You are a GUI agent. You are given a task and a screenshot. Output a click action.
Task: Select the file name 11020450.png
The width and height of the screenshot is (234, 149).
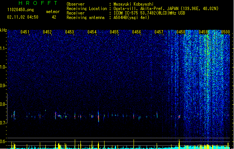tap(20, 10)
